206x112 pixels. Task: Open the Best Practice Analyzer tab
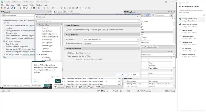tap(149, 47)
